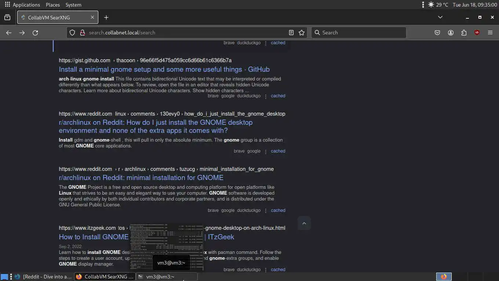Click the weather sun icon in panel
499x281 pixels.
click(x=431, y=5)
